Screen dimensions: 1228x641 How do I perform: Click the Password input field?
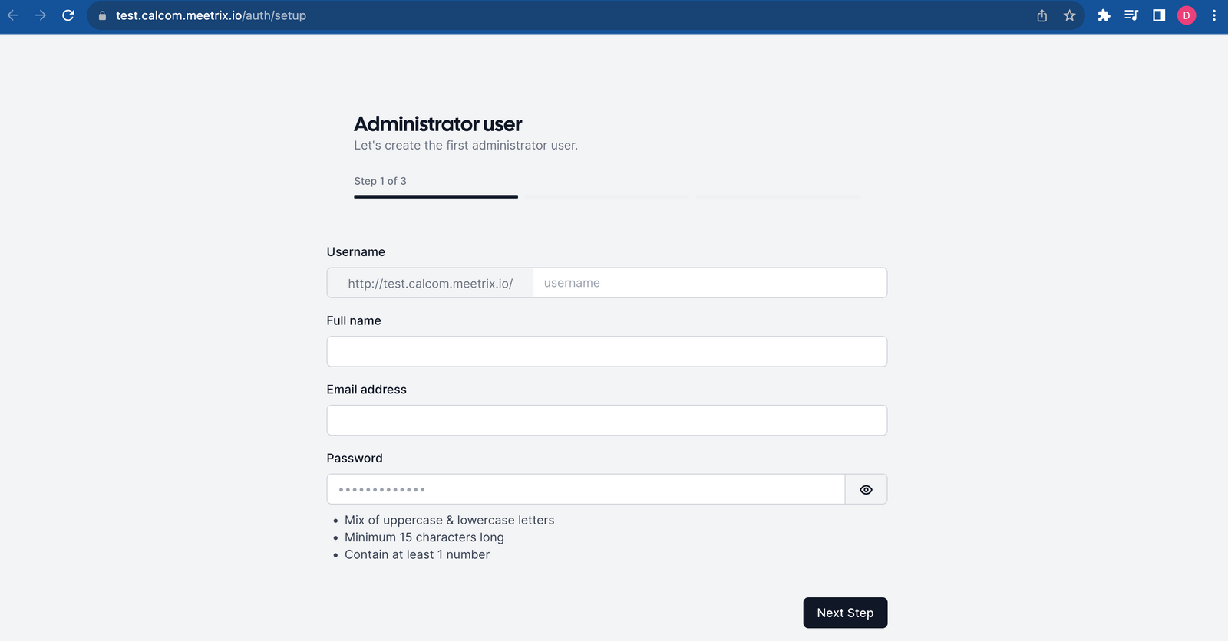pyautogui.click(x=585, y=489)
